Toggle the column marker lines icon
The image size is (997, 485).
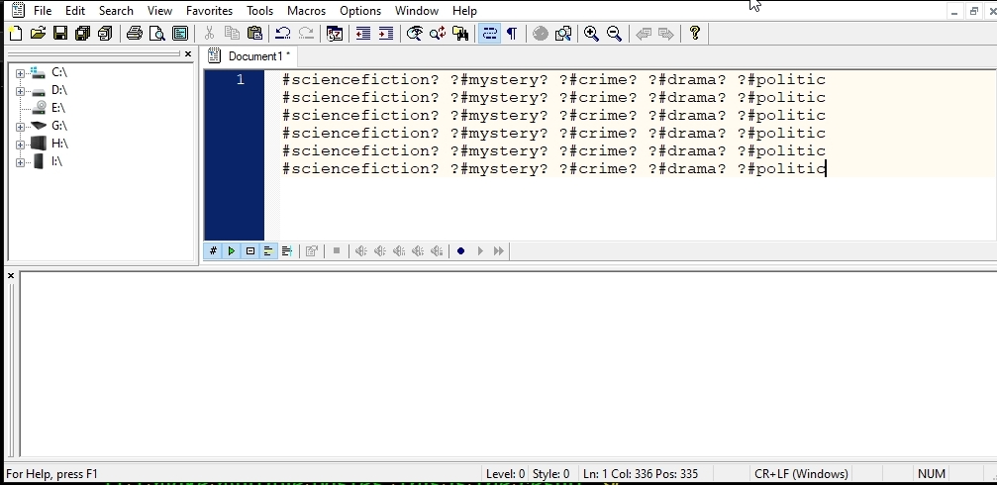tap(287, 251)
